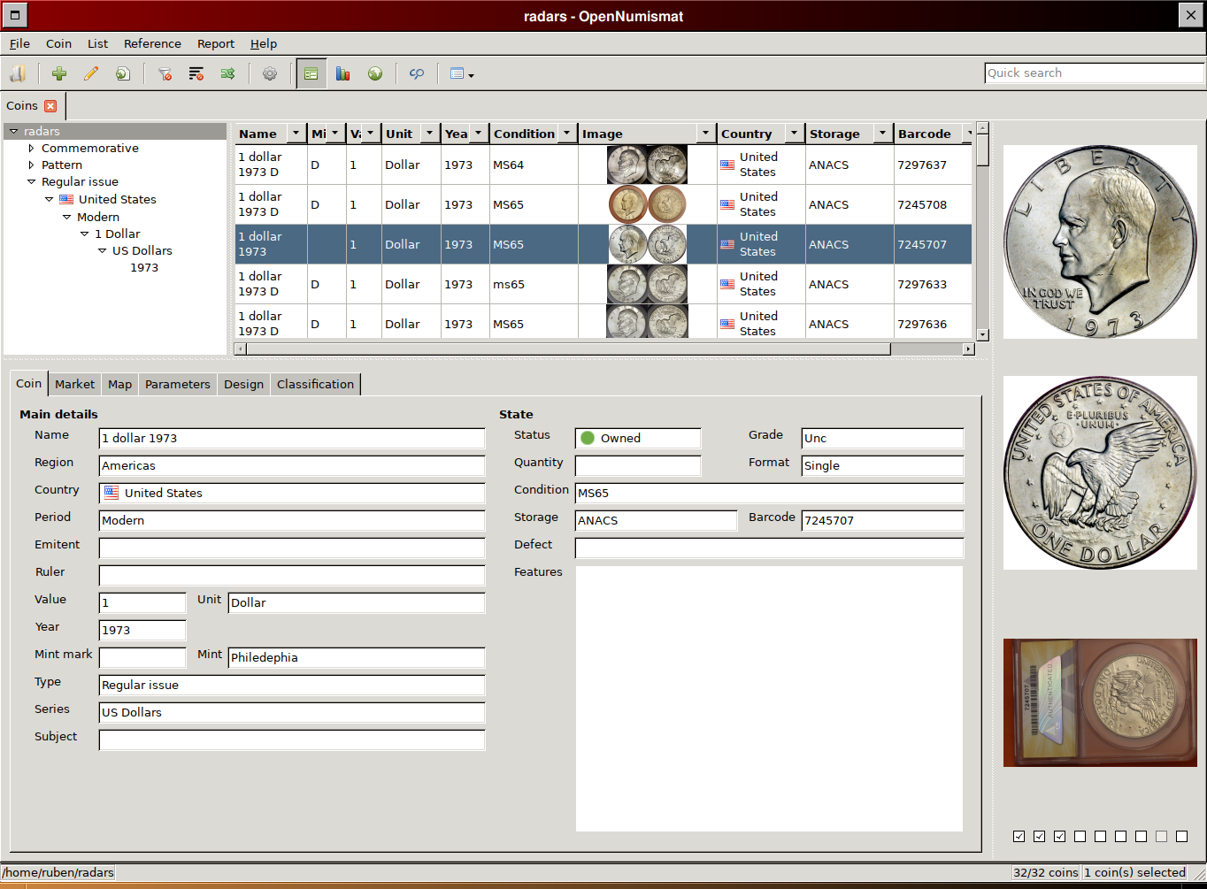Open the Coin menu
The width and height of the screenshot is (1207, 889).
click(58, 43)
